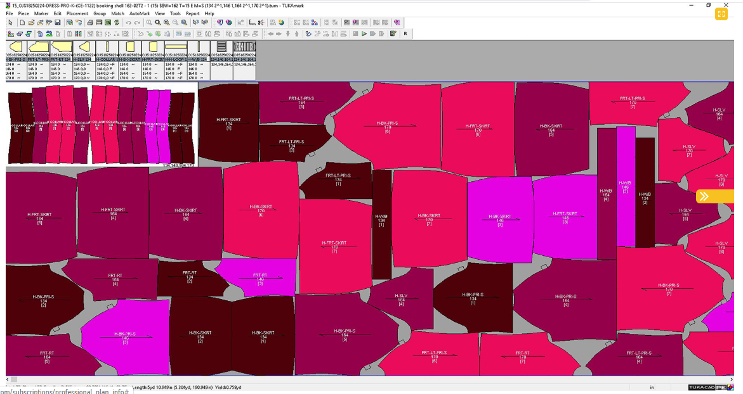Click the orange expand icon top right
The height and width of the screenshot is (394, 743).
pyautogui.click(x=721, y=14)
